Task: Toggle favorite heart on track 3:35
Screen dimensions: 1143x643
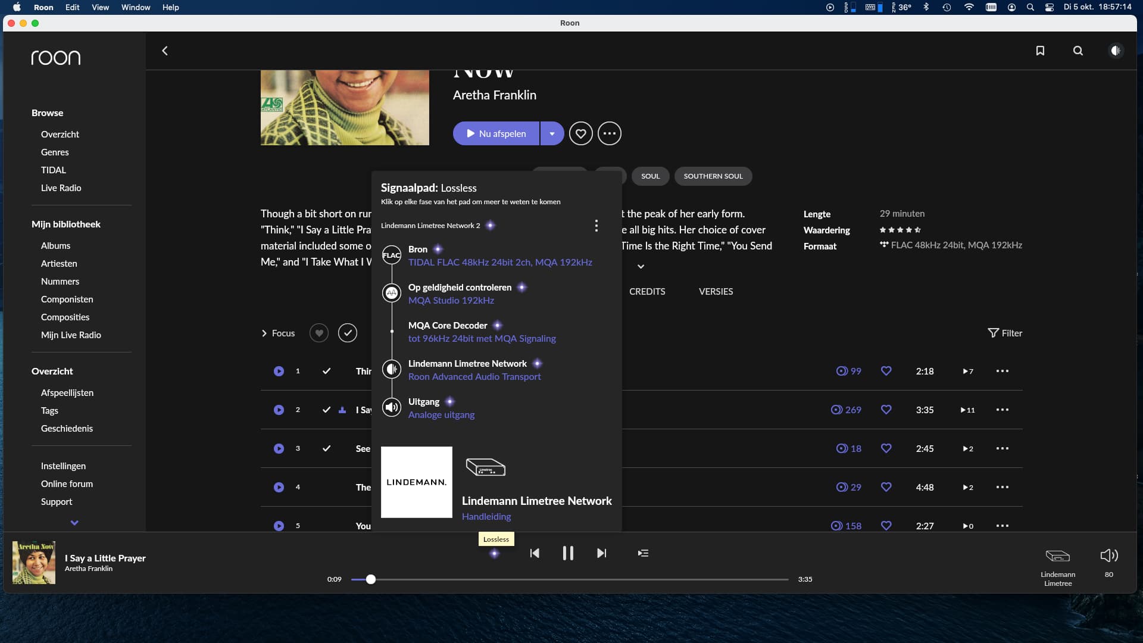Action: point(886,410)
